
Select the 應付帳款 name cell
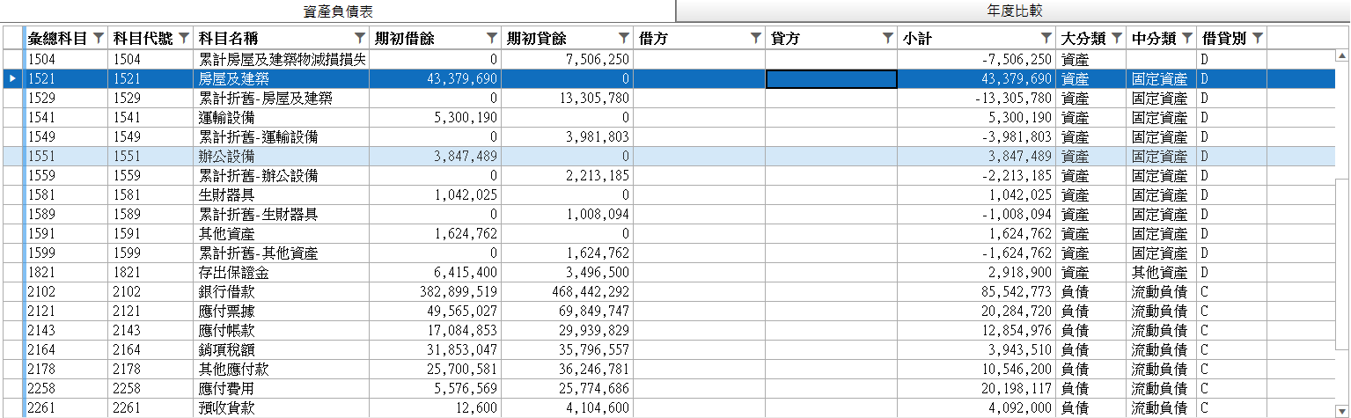[283, 331]
